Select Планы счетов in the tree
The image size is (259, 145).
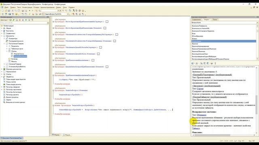pos(11,82)
